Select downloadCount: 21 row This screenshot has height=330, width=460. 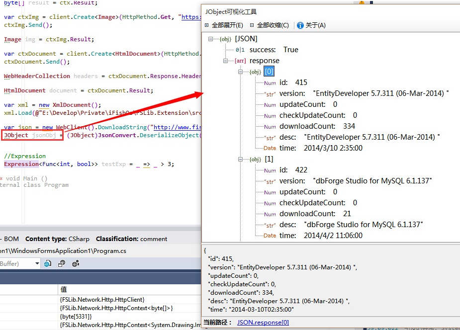point(315,214)
